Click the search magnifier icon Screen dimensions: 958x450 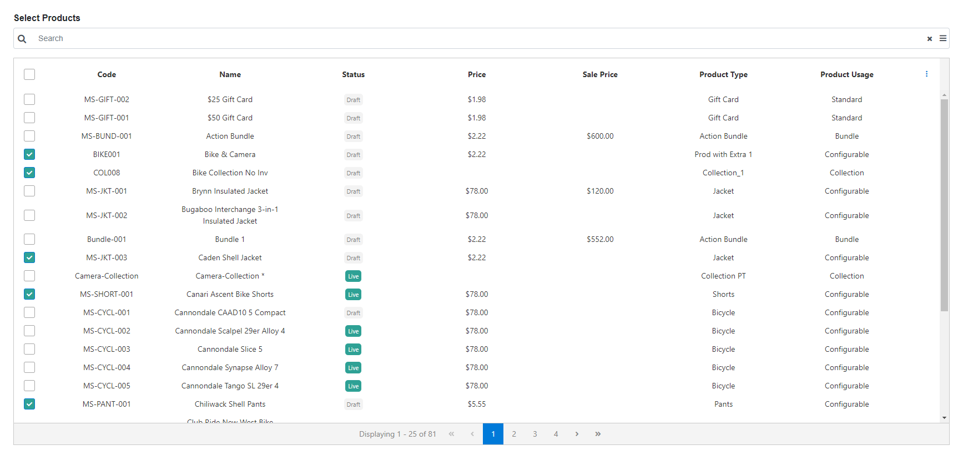tap(22, 39)
